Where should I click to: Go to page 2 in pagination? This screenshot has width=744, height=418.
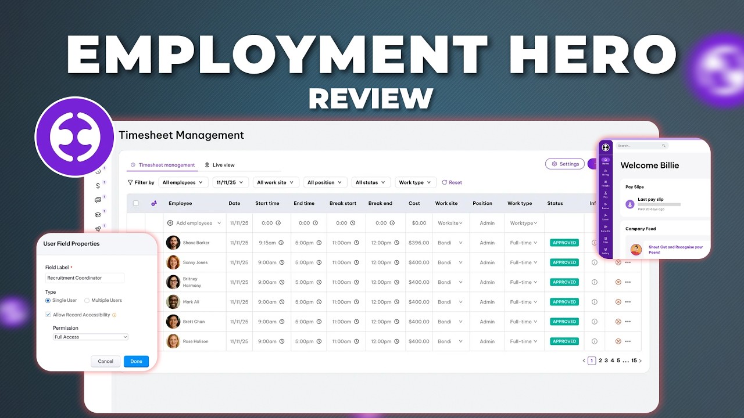click(x=600, y=361)
